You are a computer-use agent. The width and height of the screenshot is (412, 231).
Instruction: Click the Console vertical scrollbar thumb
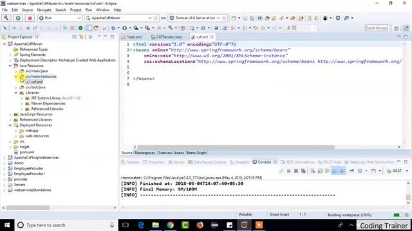coord(408,197)
